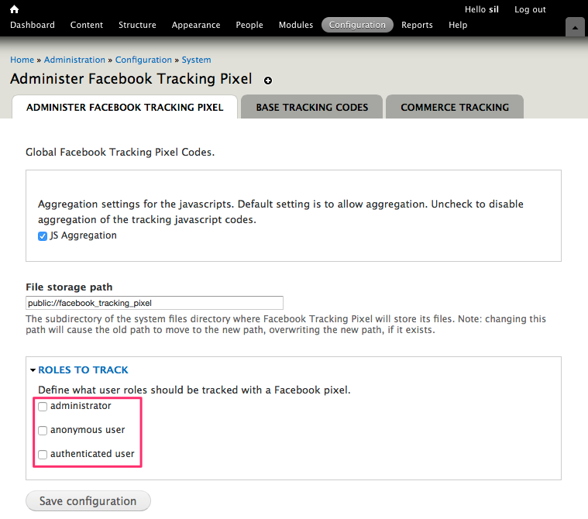This screenshot has width=588, height=519.
Task: Go to Structure in admin menu
Action: (x=137, y=25)
